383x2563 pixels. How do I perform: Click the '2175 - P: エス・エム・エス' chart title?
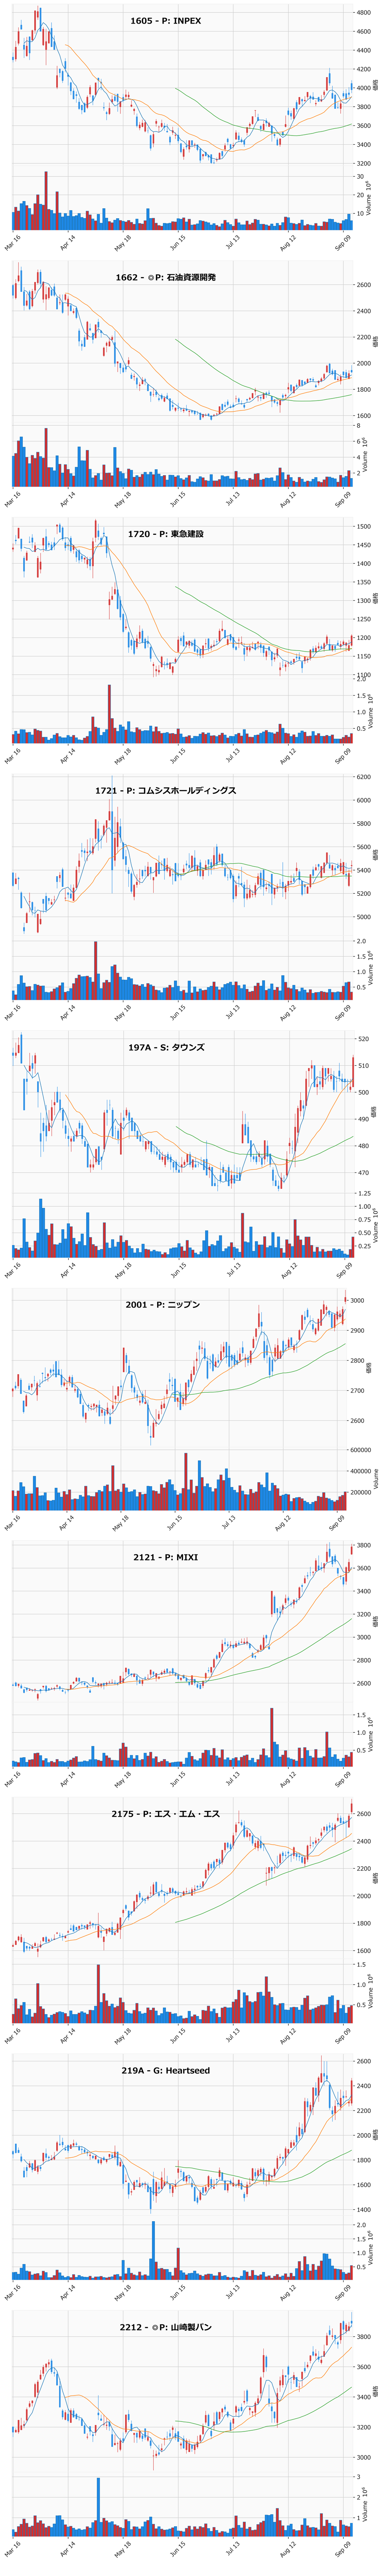coord(166,1814)
